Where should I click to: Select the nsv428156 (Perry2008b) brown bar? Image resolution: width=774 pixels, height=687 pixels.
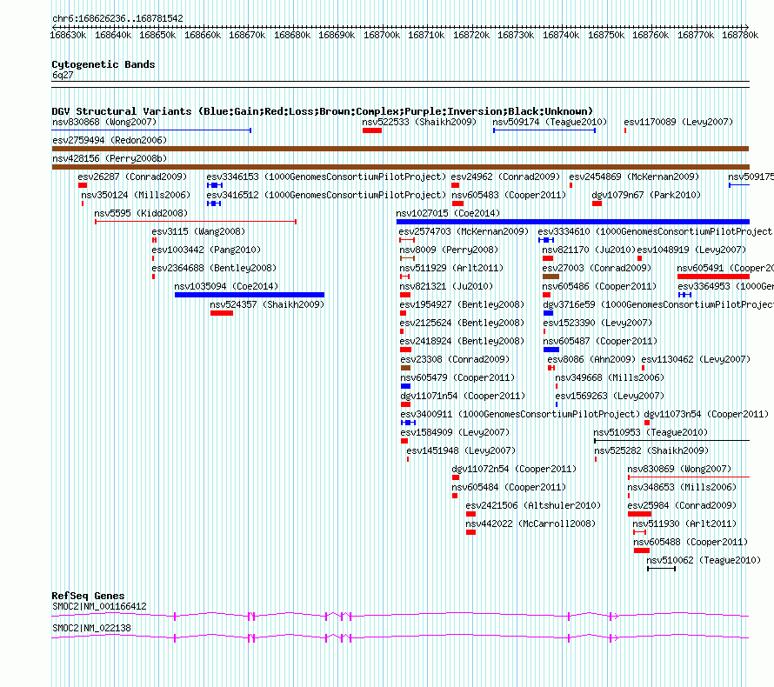coord(400,167)
